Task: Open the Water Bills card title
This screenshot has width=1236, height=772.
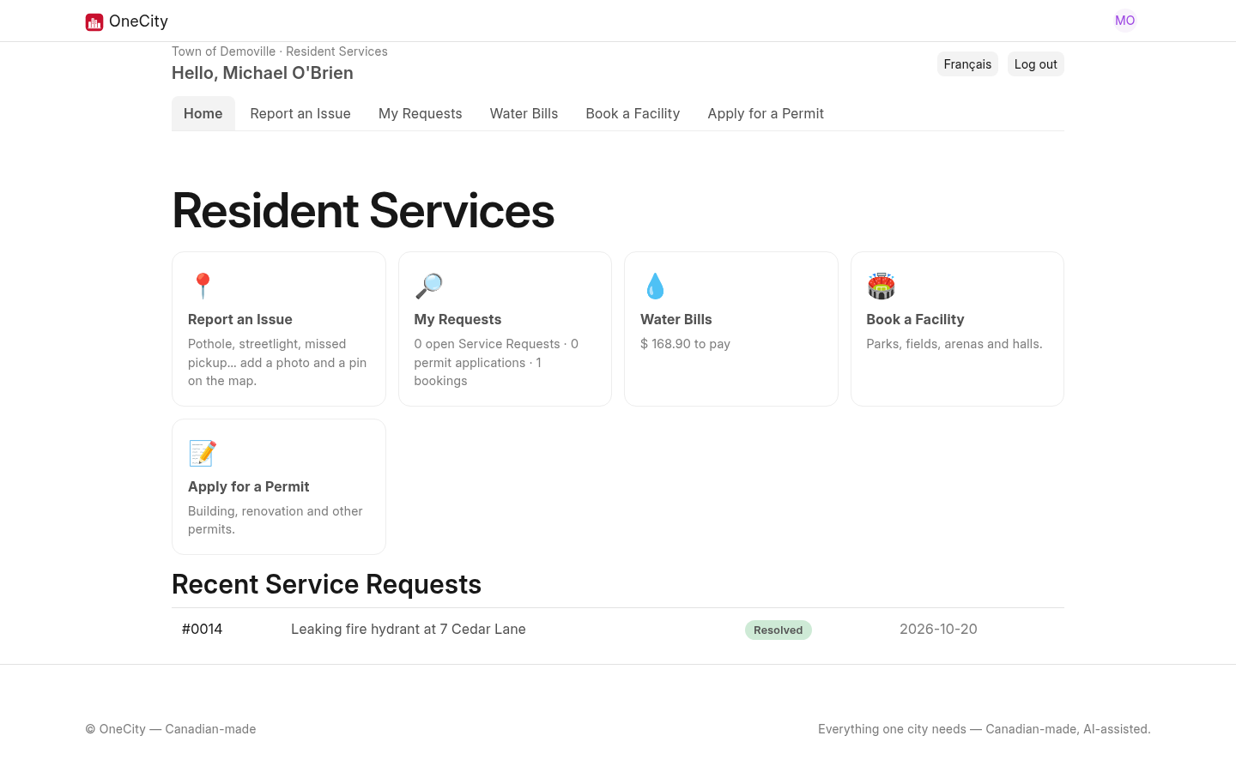Action: coord(676,319)
